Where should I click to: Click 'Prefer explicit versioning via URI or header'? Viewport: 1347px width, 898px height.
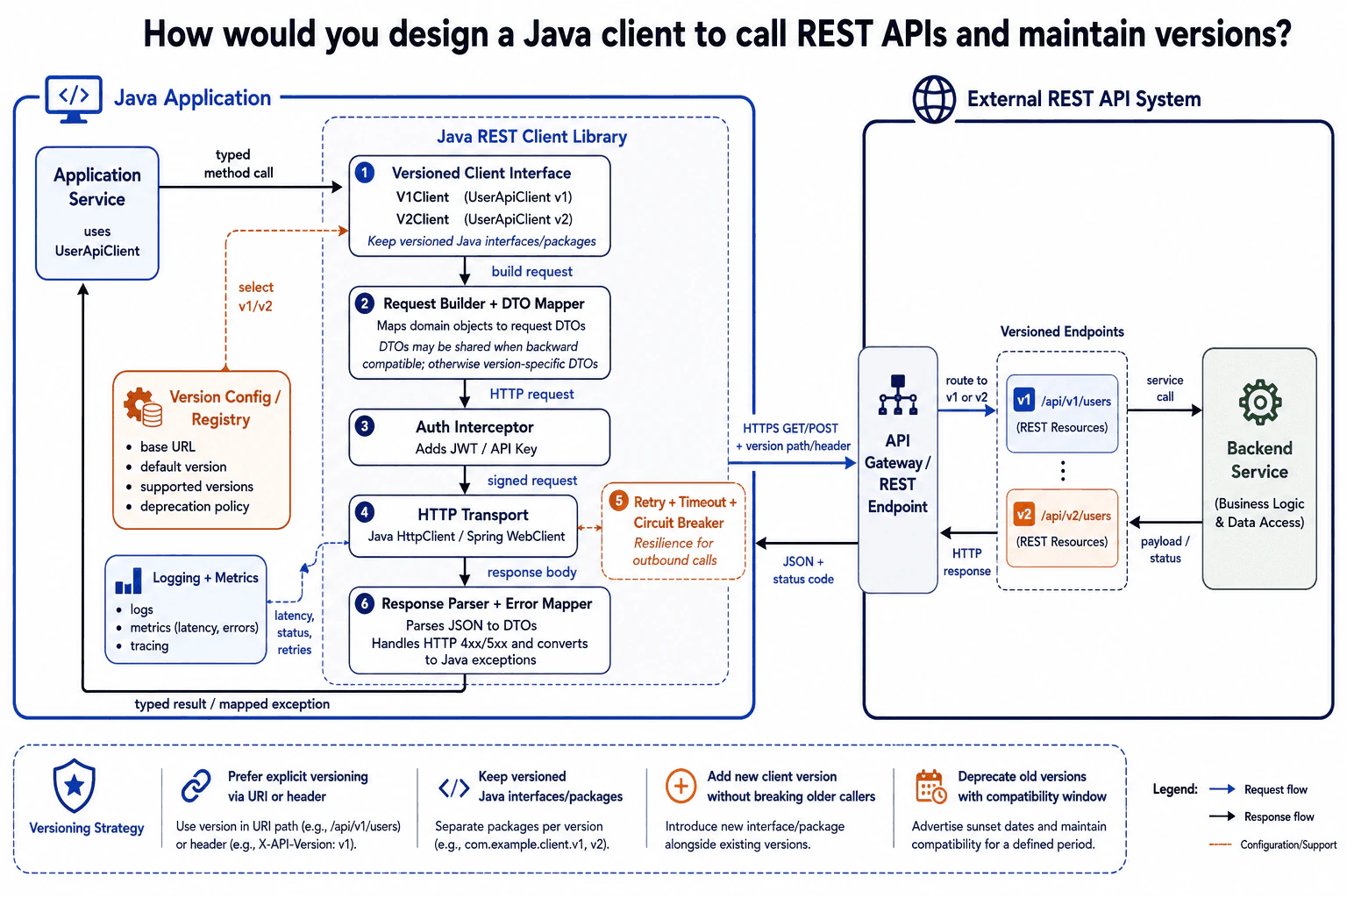pos(297,787)
